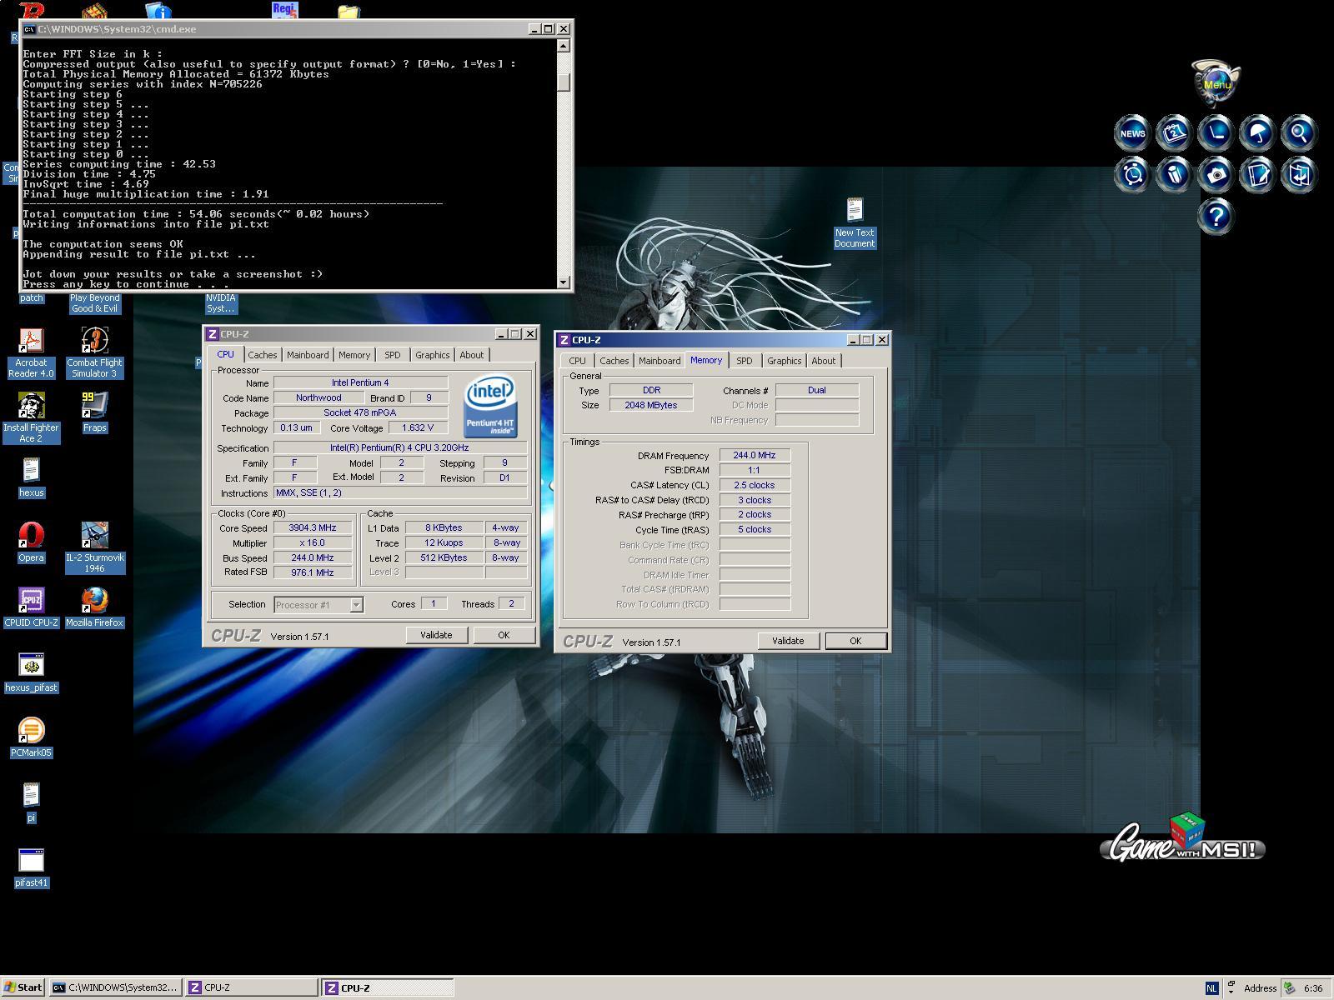Click the Core Speed value 3904.3 MHz
The height and width of the screenshot is (1000, 1334).
(x=313, y=528)
